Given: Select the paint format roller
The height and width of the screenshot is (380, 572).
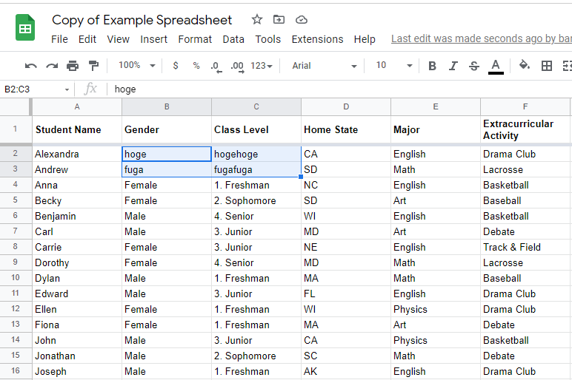Looking at the screenshot, I should click(x=93, y=66).
